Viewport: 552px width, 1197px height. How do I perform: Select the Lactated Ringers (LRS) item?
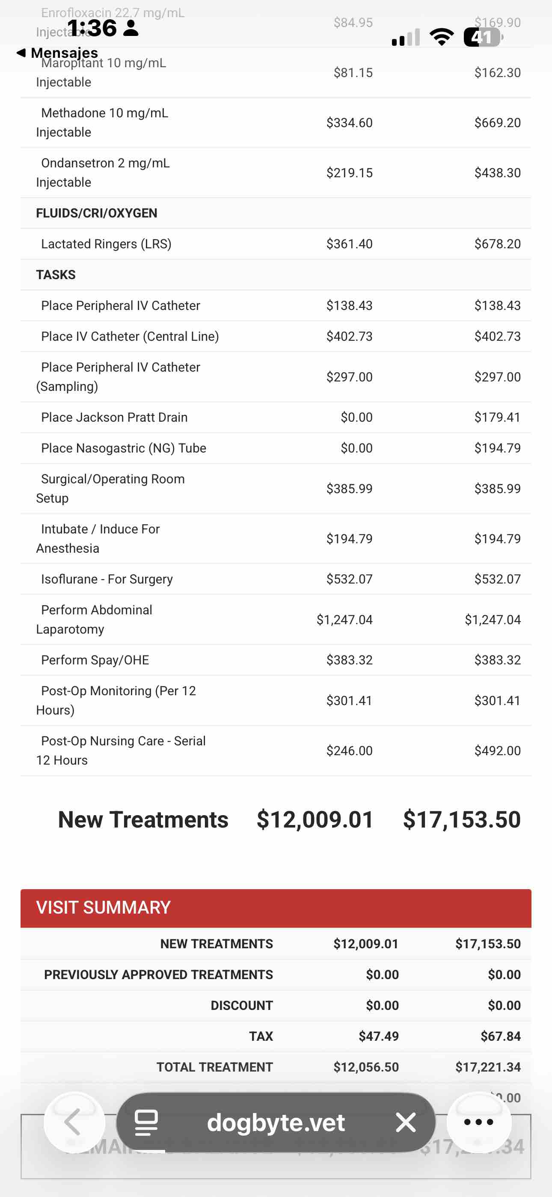pos(107,244)
